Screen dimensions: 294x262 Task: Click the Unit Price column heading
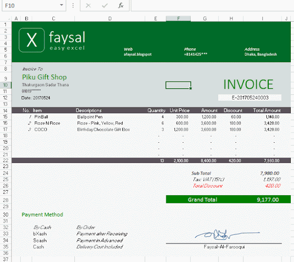click(180, 111)
